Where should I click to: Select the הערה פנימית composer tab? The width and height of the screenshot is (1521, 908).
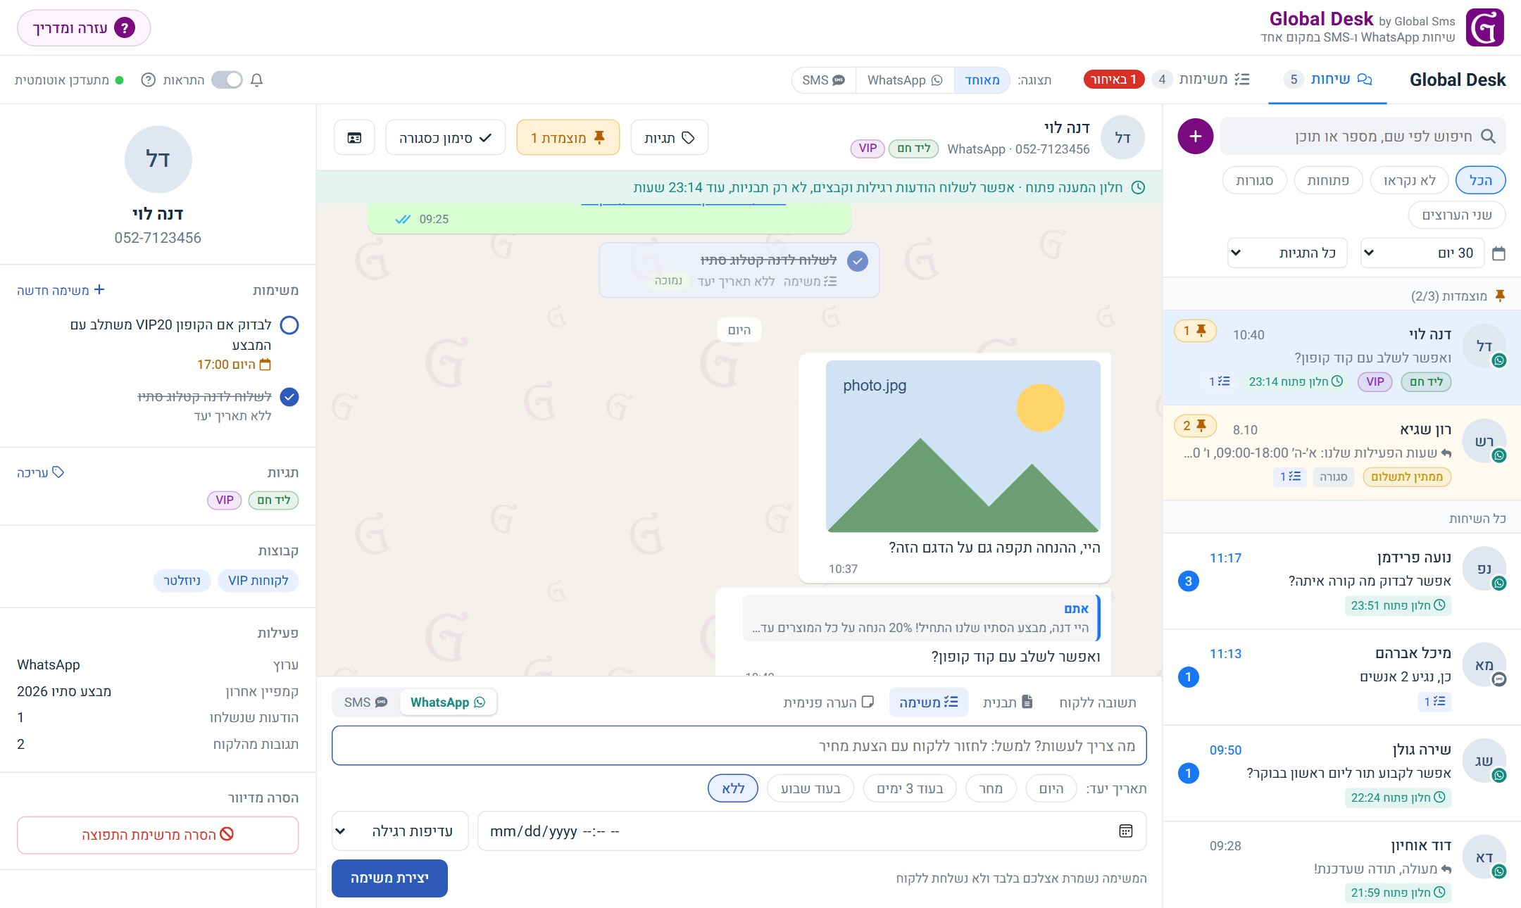click(x=828, y=702)
